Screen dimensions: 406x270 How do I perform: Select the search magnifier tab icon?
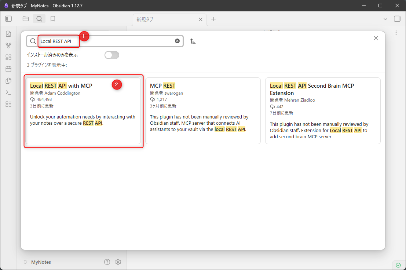[x=39, y=19]
